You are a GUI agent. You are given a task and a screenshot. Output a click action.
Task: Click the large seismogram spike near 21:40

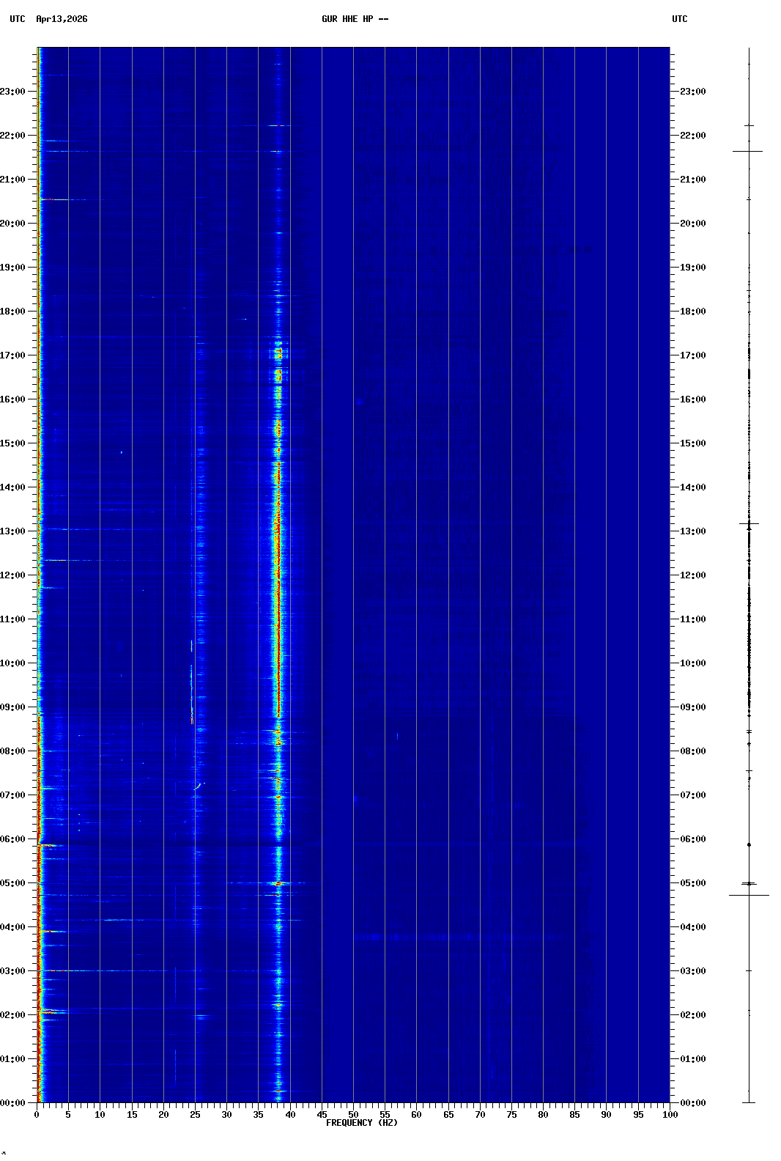747,151
